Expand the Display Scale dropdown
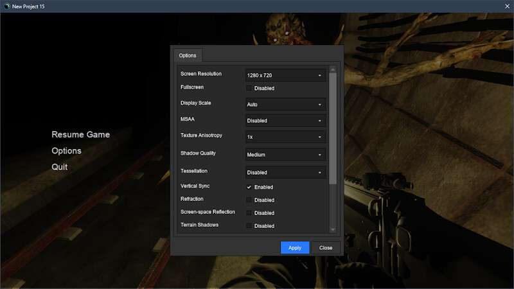Screen dimensions: 514x289 click(x=285, y=104)
